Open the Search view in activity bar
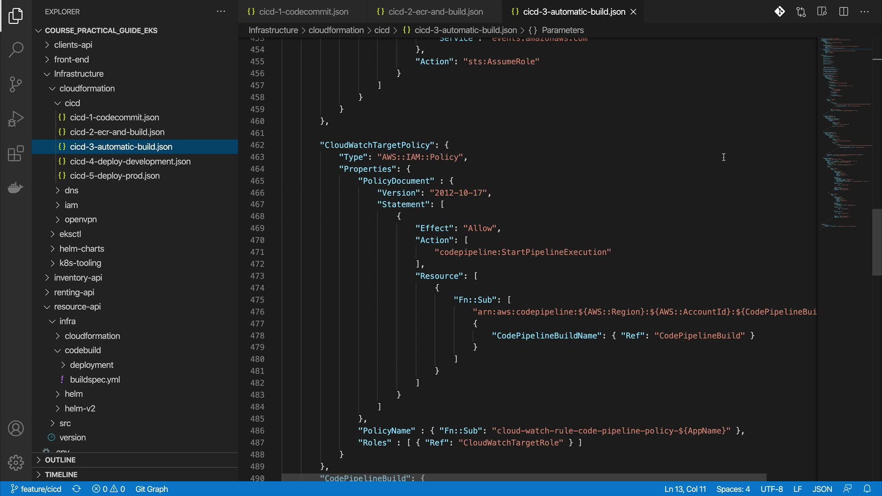This screenshot has width=882, height=496. pyautogui.click(x=16, y=50)
